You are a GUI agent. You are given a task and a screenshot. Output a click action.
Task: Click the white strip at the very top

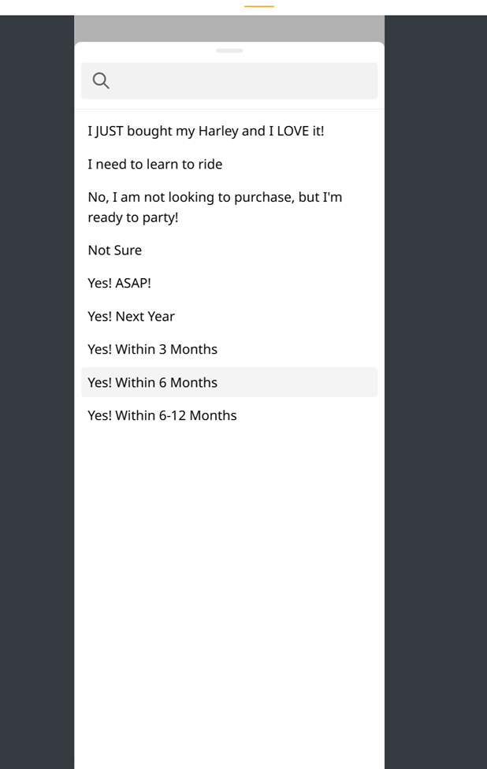pos(118,7)
